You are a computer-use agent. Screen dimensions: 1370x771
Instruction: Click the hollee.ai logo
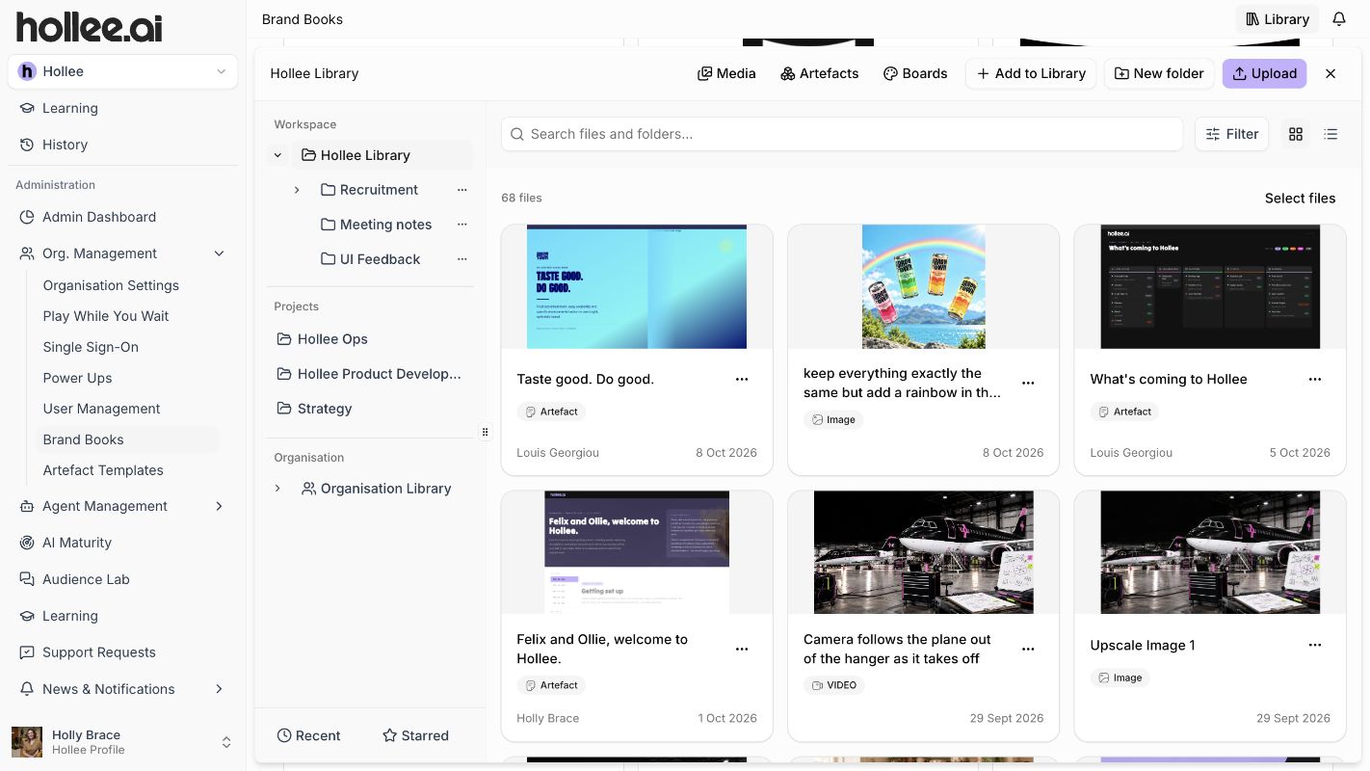89,27
